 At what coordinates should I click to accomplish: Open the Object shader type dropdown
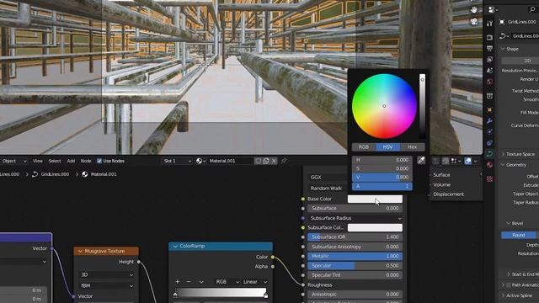[13, 161]
